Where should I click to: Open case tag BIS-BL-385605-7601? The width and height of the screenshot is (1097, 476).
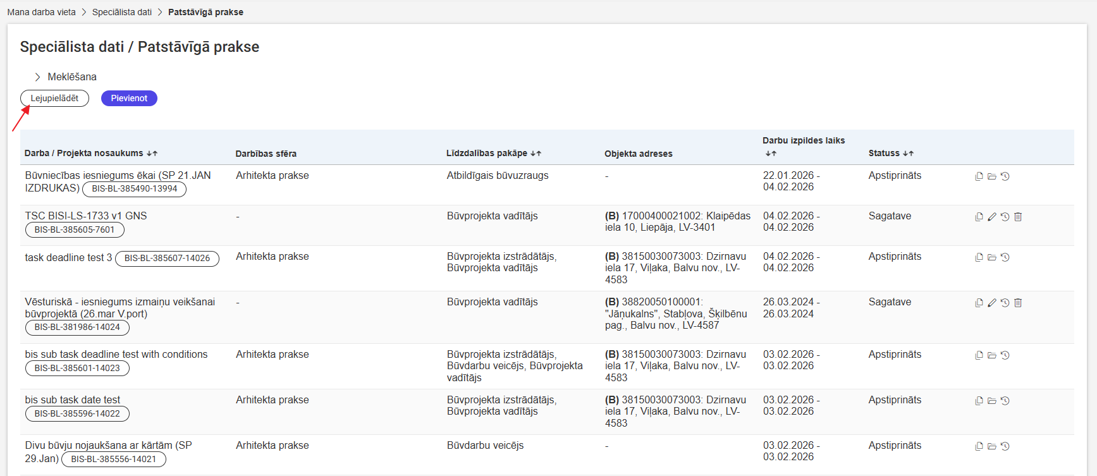point(75,230)
